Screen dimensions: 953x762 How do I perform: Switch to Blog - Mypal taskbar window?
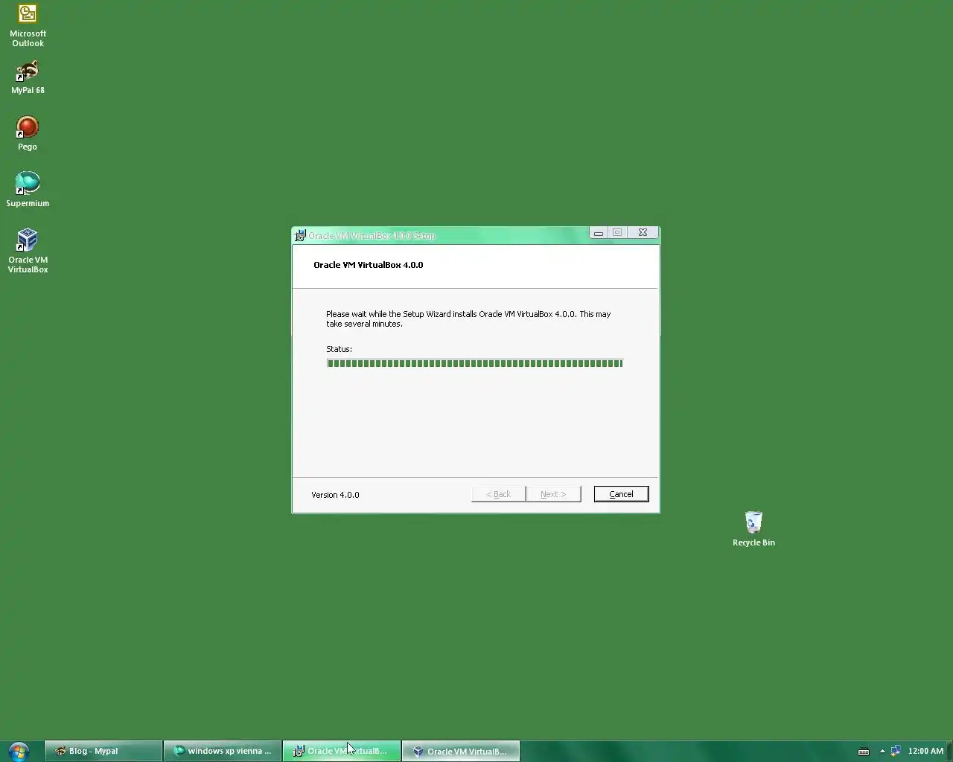pos(103,751)
